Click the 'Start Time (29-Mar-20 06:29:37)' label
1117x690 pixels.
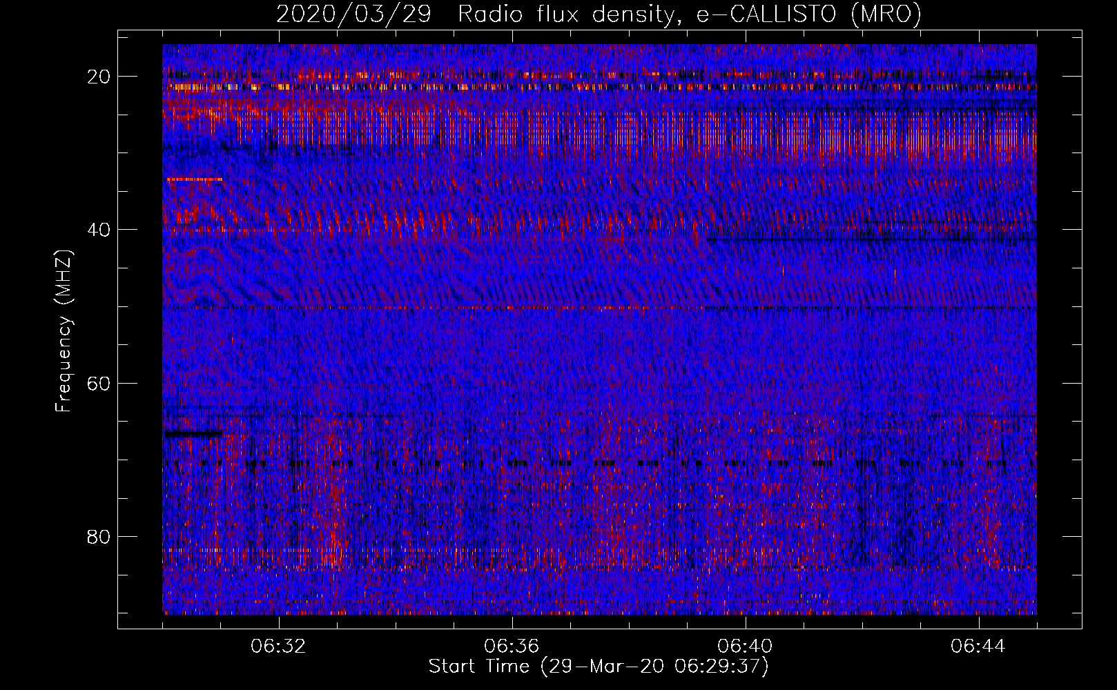pyautogui.click(x=599, y=667)
